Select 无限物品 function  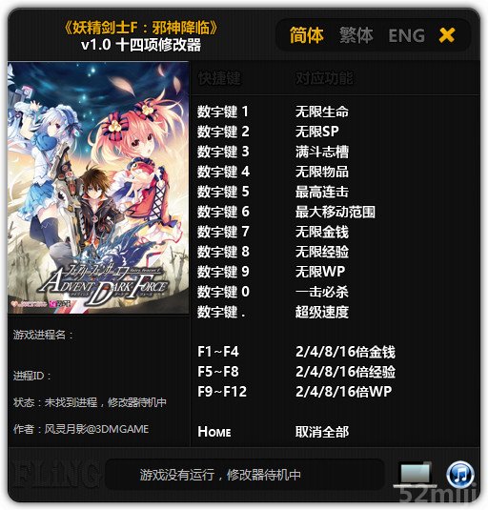(322, 172)
